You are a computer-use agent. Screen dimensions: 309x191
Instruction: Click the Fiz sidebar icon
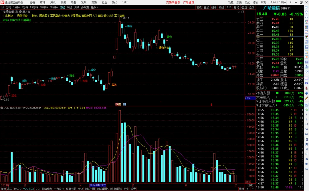click(306, 62)
